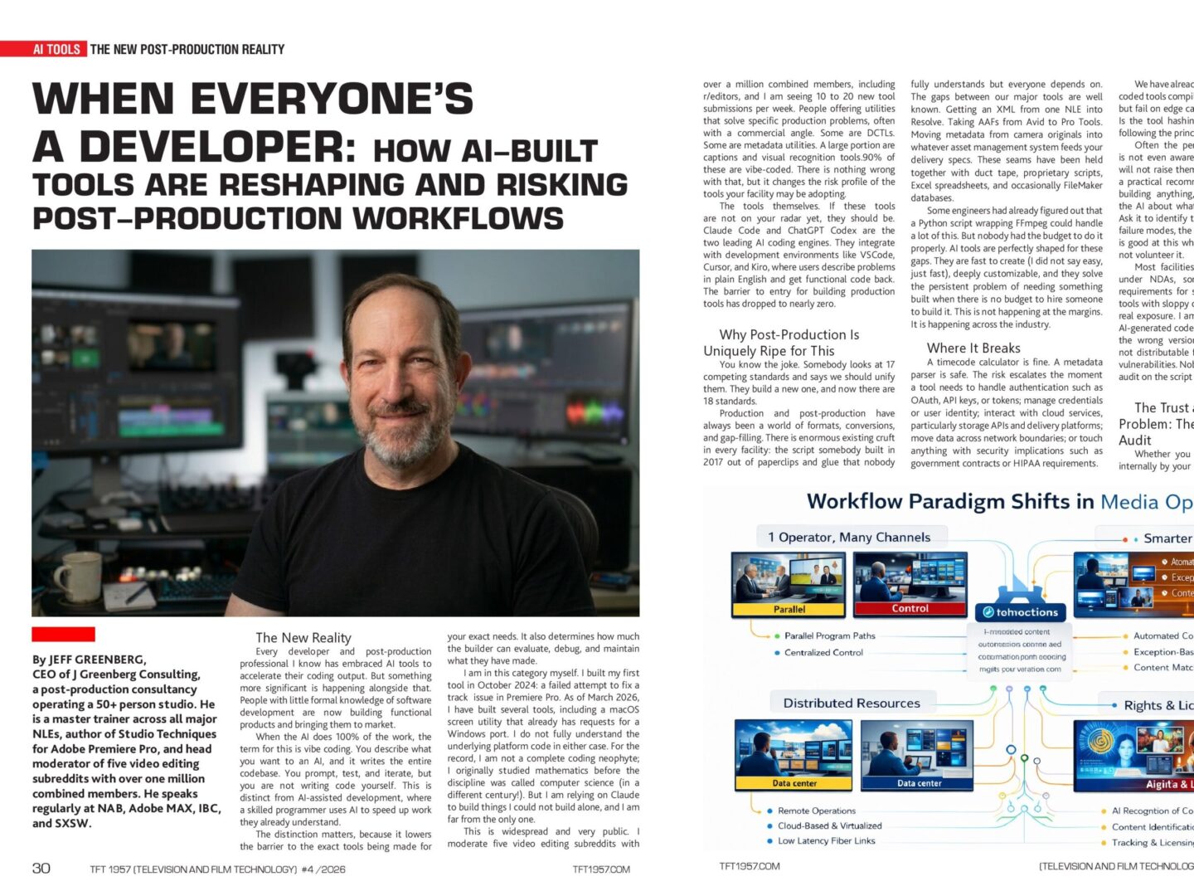Select the 'AI Recognition of Co' bullet
This screenshot has height=896, width=1194.
click(1153, 811)
